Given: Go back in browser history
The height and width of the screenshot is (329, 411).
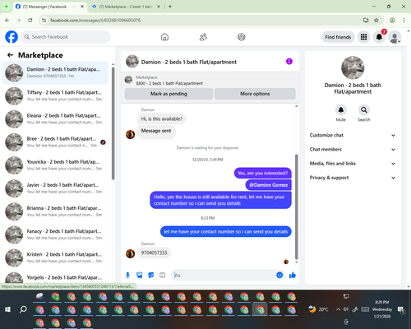Looking at the screenshot, I should click(x=7, y=20).
